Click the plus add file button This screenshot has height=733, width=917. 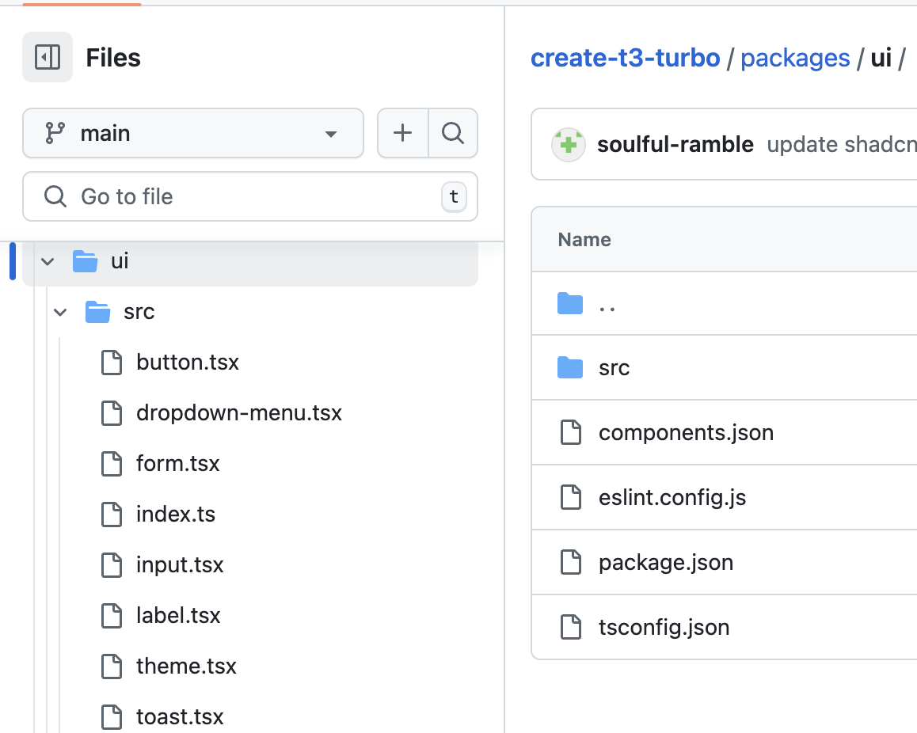pos(402,133)
